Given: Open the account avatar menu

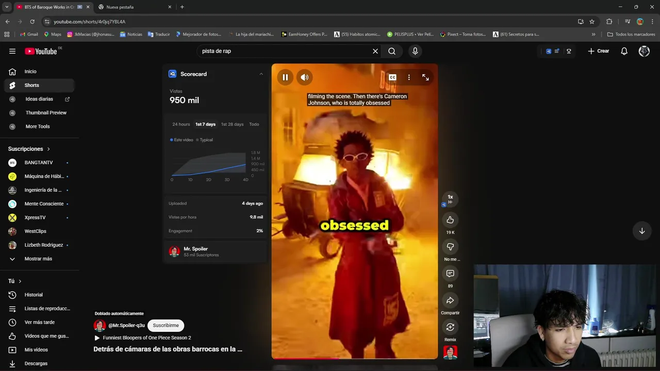Looking at the screenshot, I should click(644, 51).
